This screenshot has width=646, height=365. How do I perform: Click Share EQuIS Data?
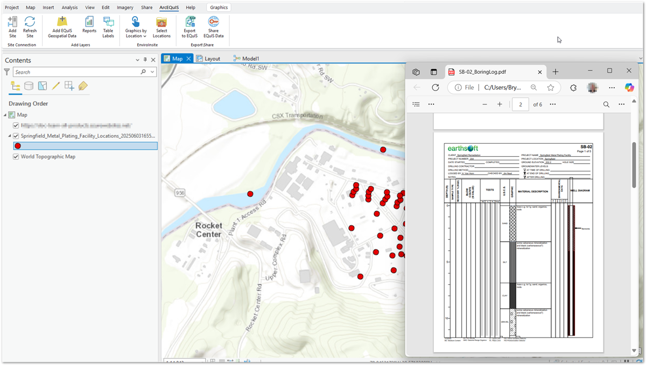[214, 27]
